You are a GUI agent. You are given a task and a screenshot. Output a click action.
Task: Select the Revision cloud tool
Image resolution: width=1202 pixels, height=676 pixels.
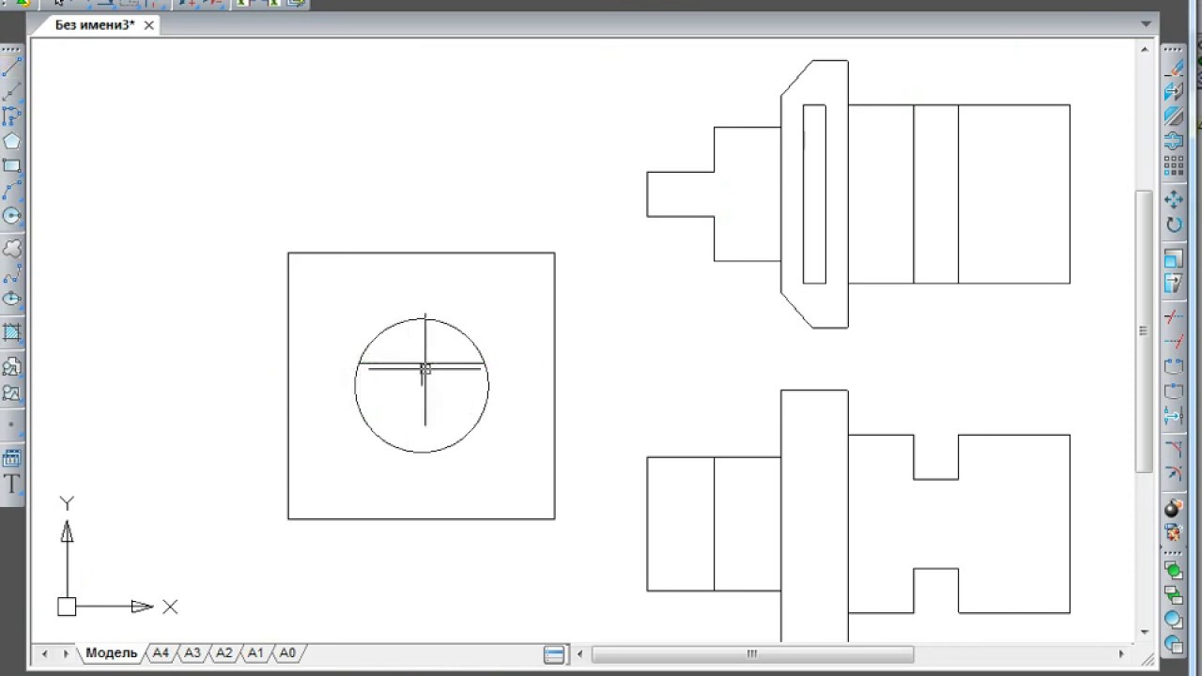pos(11,249)
